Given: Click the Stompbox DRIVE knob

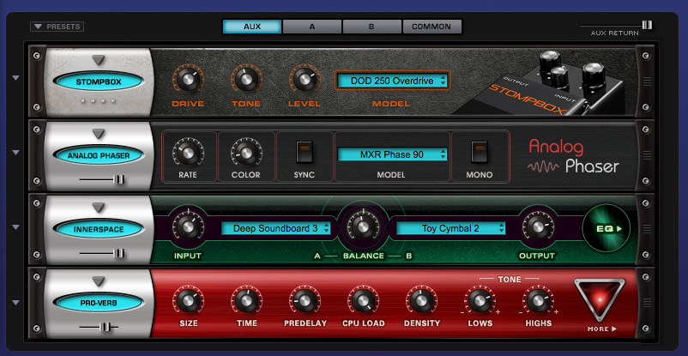Looking at the screenshot, I should click(x=188, y=80).
